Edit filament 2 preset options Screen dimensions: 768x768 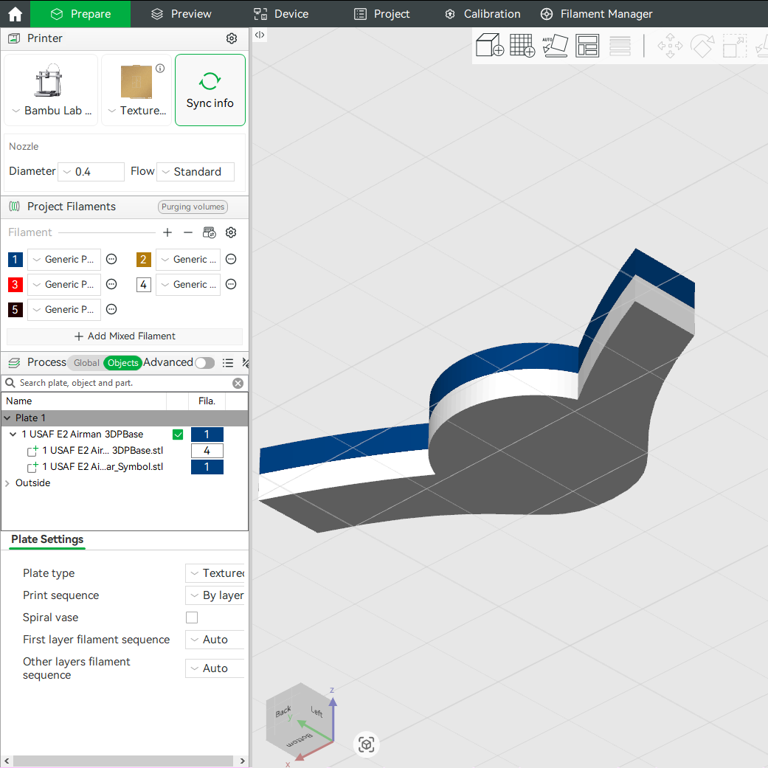(x=231, y=259)
